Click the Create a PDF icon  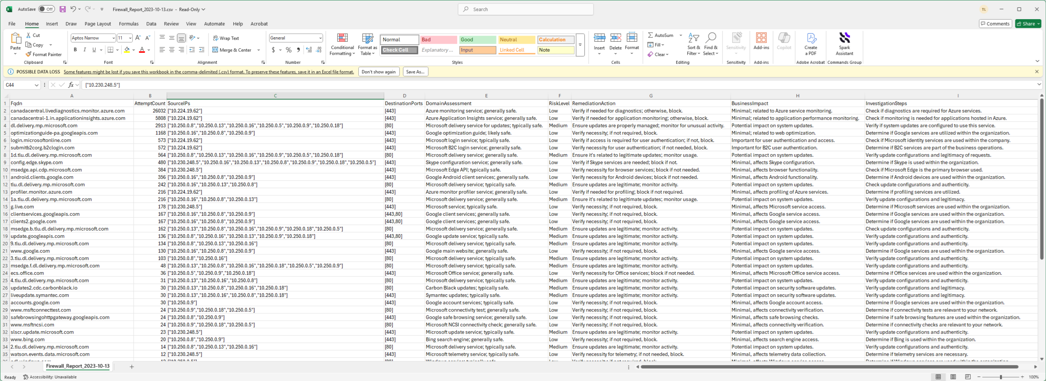[x=811, y=39]
